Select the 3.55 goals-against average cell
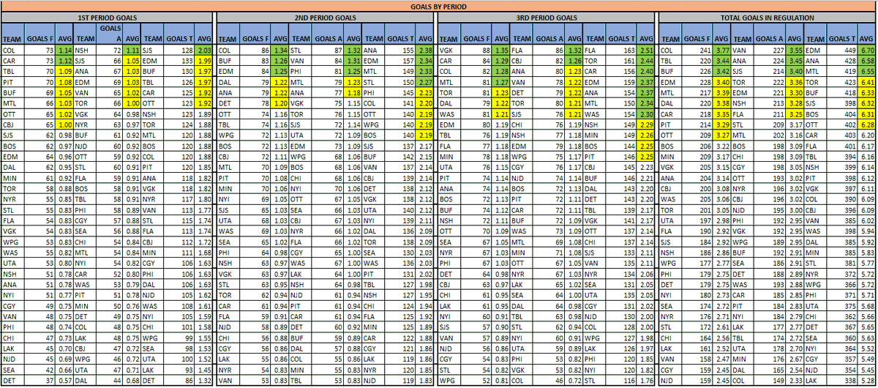878x388 pixels. pos(795,51)
